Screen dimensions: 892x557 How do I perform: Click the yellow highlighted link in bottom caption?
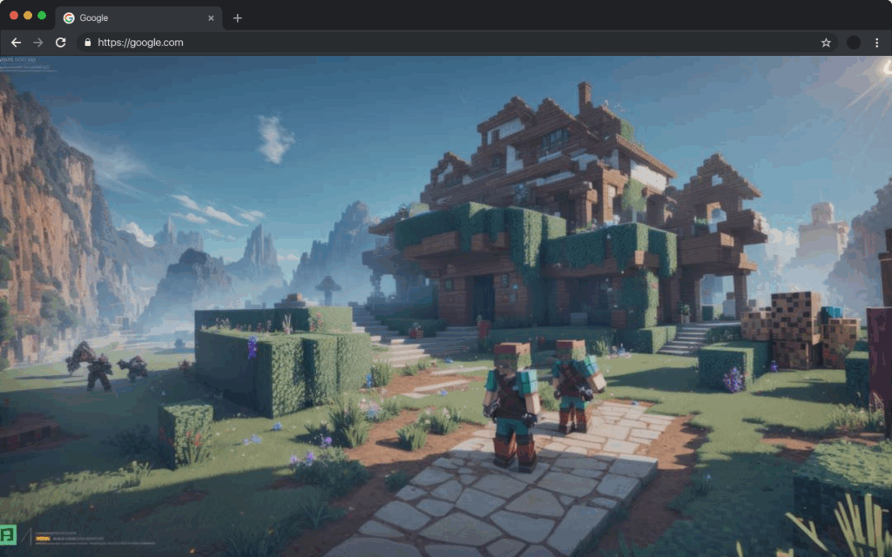click(x=42, y=539)
